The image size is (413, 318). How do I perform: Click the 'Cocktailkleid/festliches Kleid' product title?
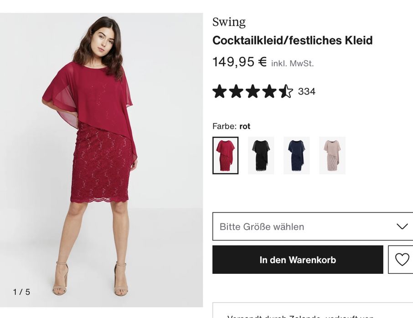point(292,40)
